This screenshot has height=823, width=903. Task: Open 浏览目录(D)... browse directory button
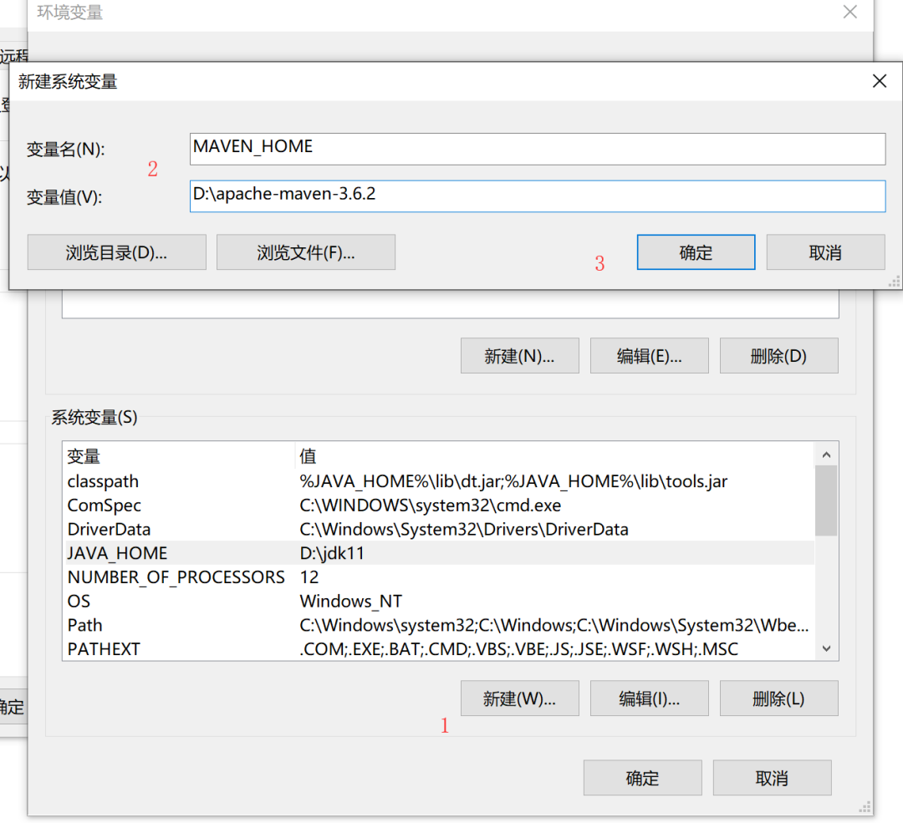(116, 252)
